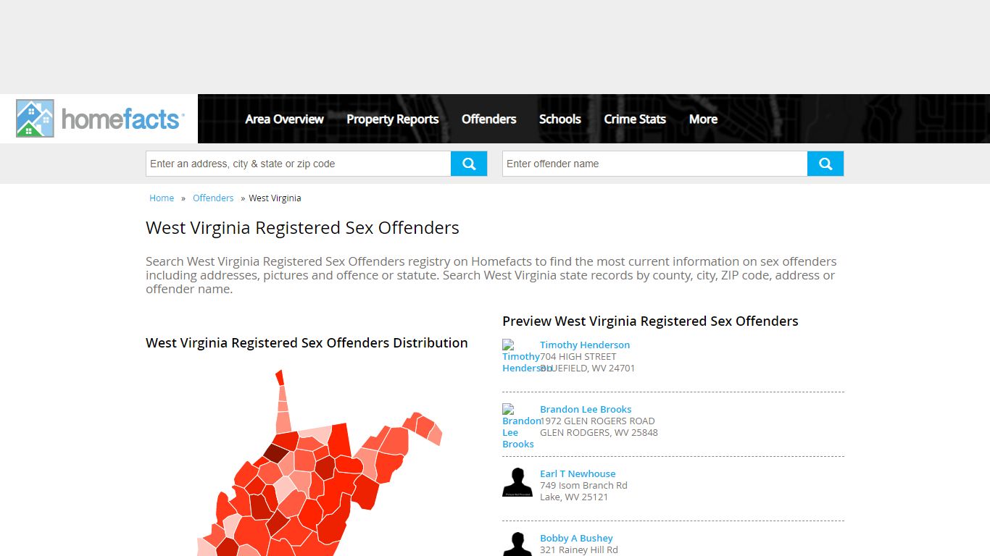Open the Schools menu item

coord(560,119)
